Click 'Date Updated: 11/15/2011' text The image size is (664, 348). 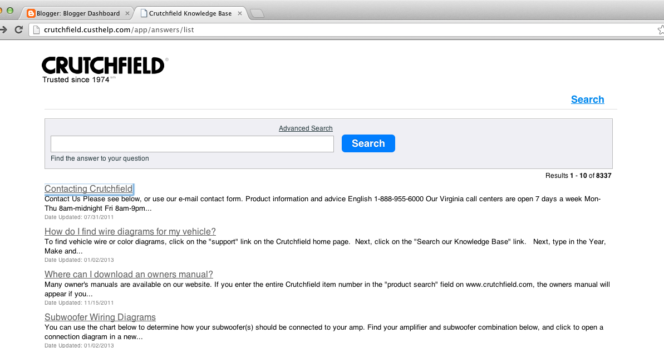click(x=79, y=302)
